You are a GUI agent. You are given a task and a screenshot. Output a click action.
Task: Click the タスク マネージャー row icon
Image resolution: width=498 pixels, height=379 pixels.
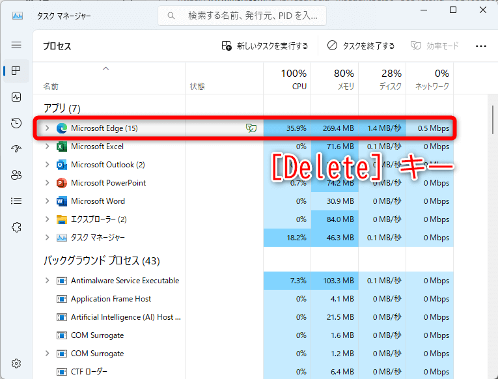tap(62, 238)
